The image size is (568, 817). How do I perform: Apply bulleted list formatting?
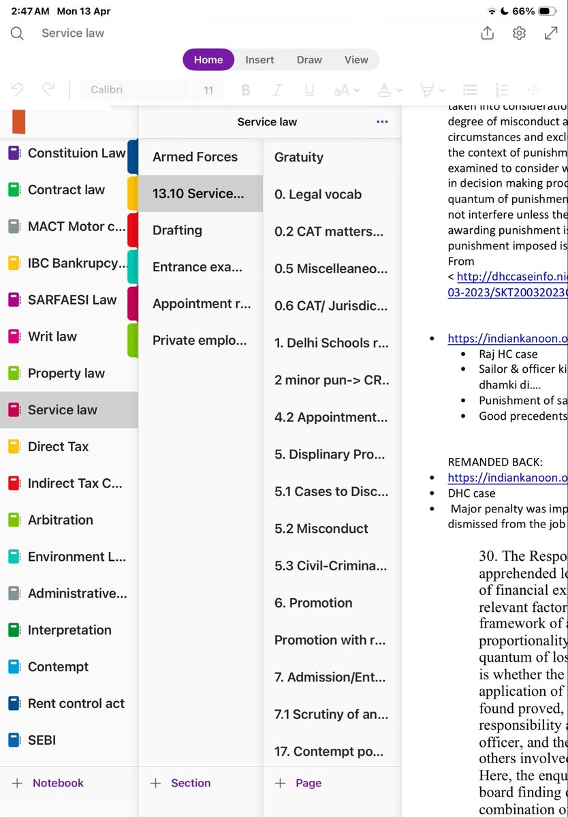470,90
